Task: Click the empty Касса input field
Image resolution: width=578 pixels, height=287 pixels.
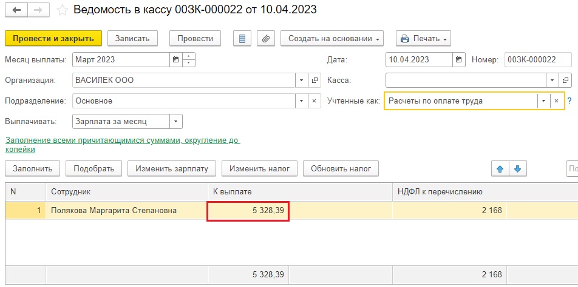Action: [466, 80]
